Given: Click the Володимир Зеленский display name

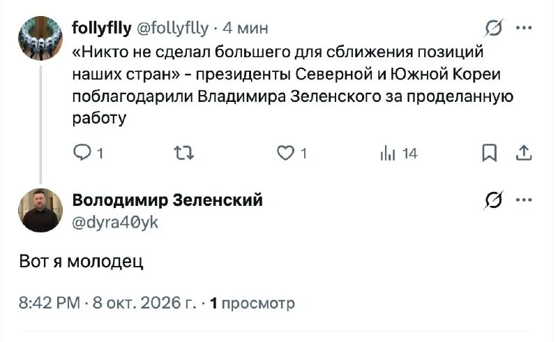Looking at the screenshot, I should (x=167, y=200).
